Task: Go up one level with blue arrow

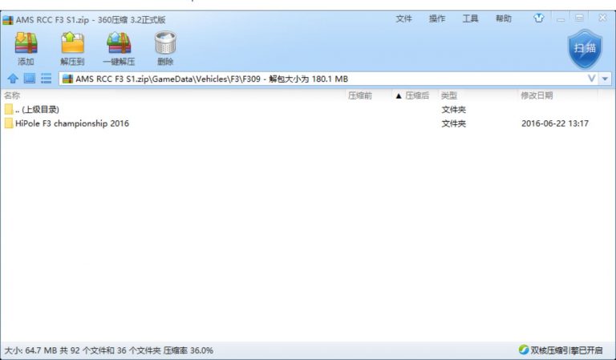Action: (x=13, y=79)
